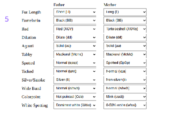The image size is (170, 127).
Task: Open Father Spotted Normal (spsp) dropdown
Action: pos(75,63)
